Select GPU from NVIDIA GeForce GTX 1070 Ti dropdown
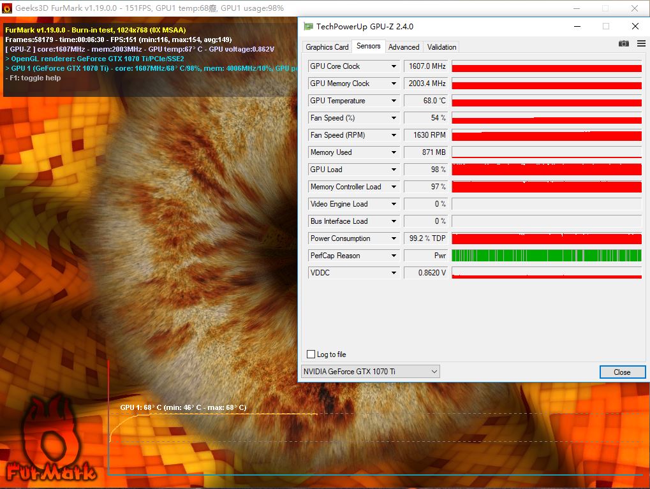The width and height of the screenshot is (650, 489). (370, 371)
